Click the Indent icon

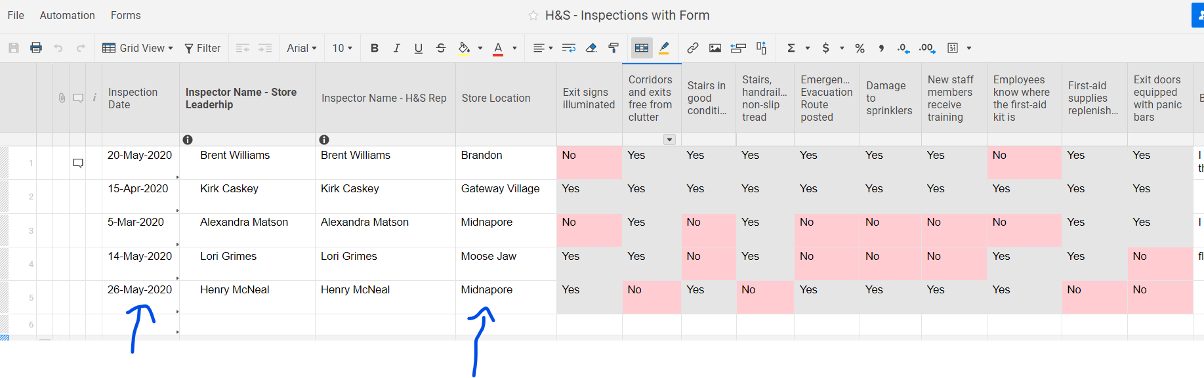tap(265, 48)
